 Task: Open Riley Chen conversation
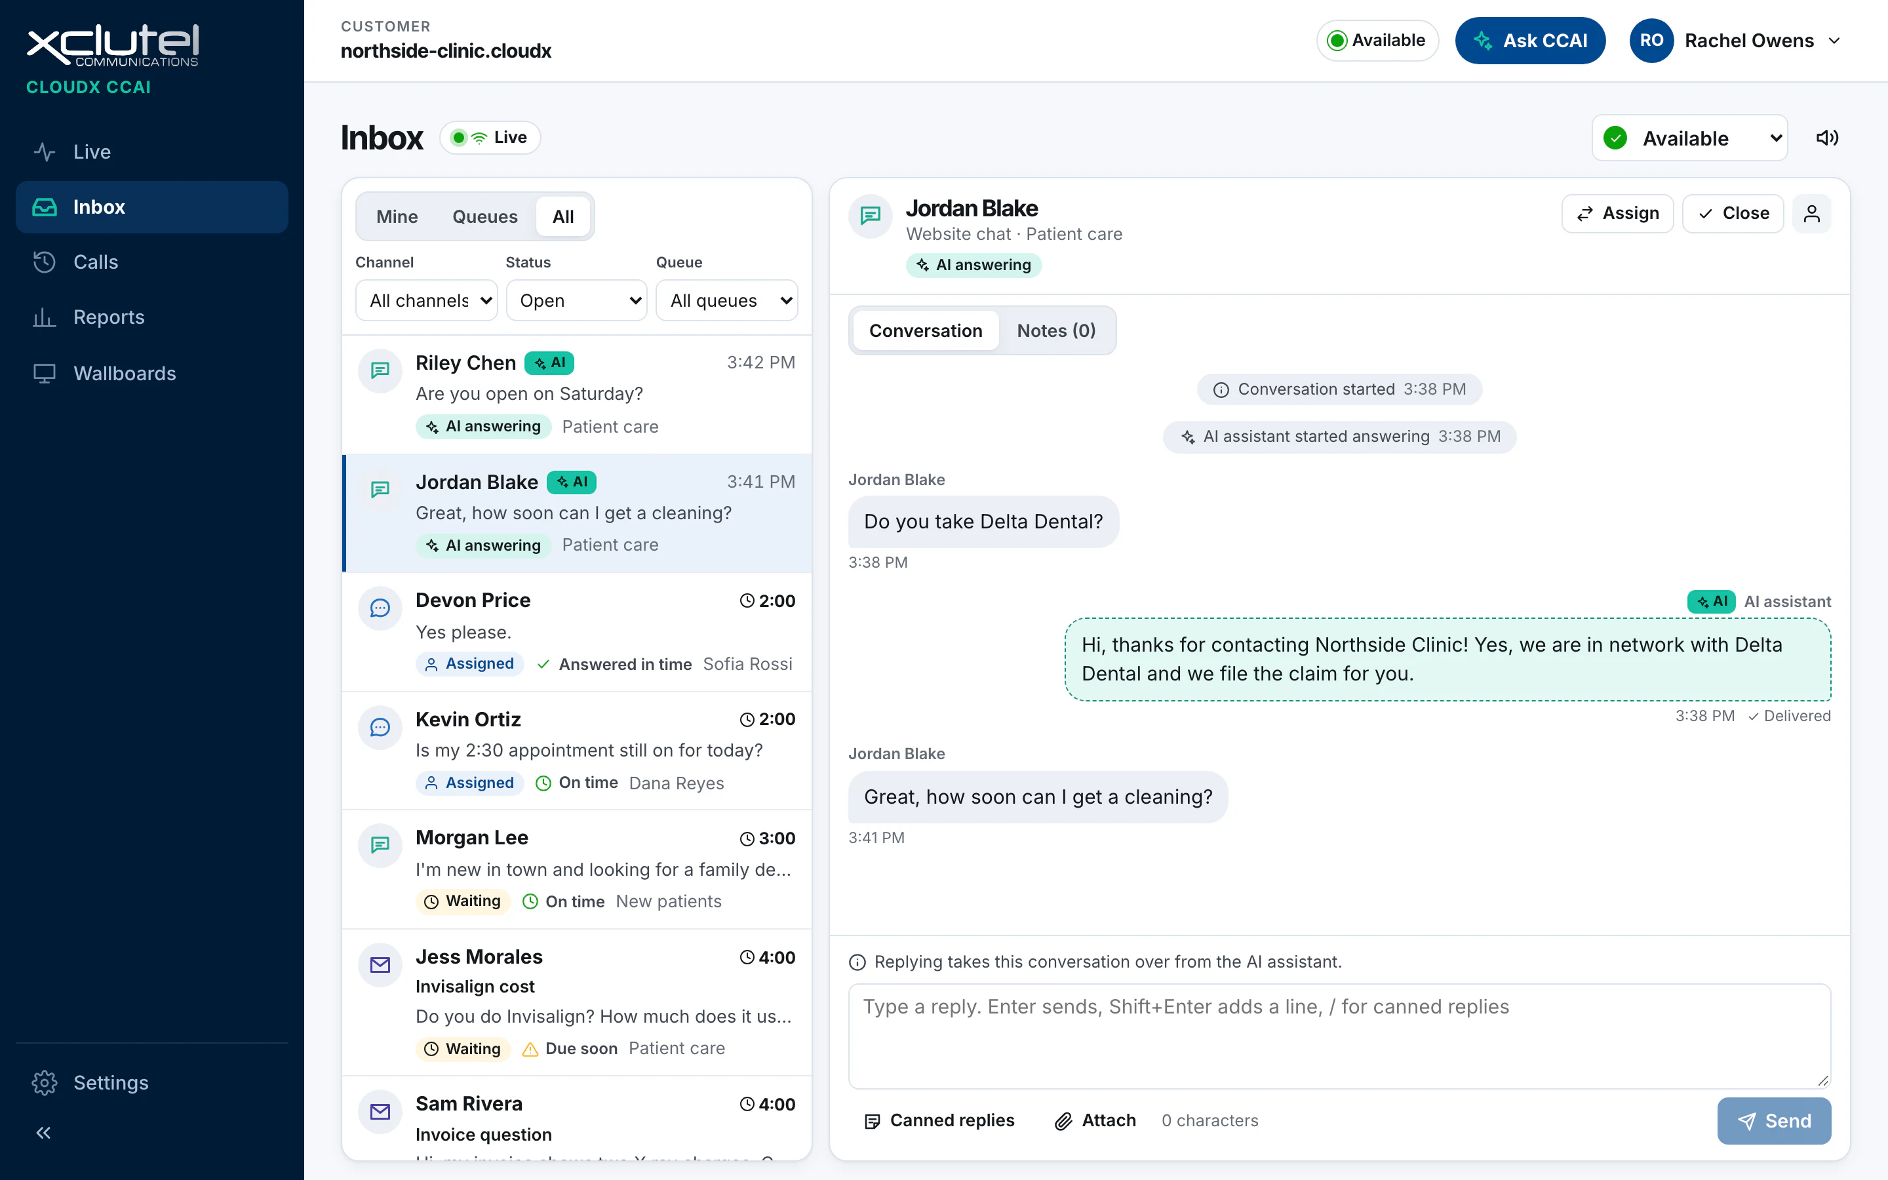click(578, 395)
